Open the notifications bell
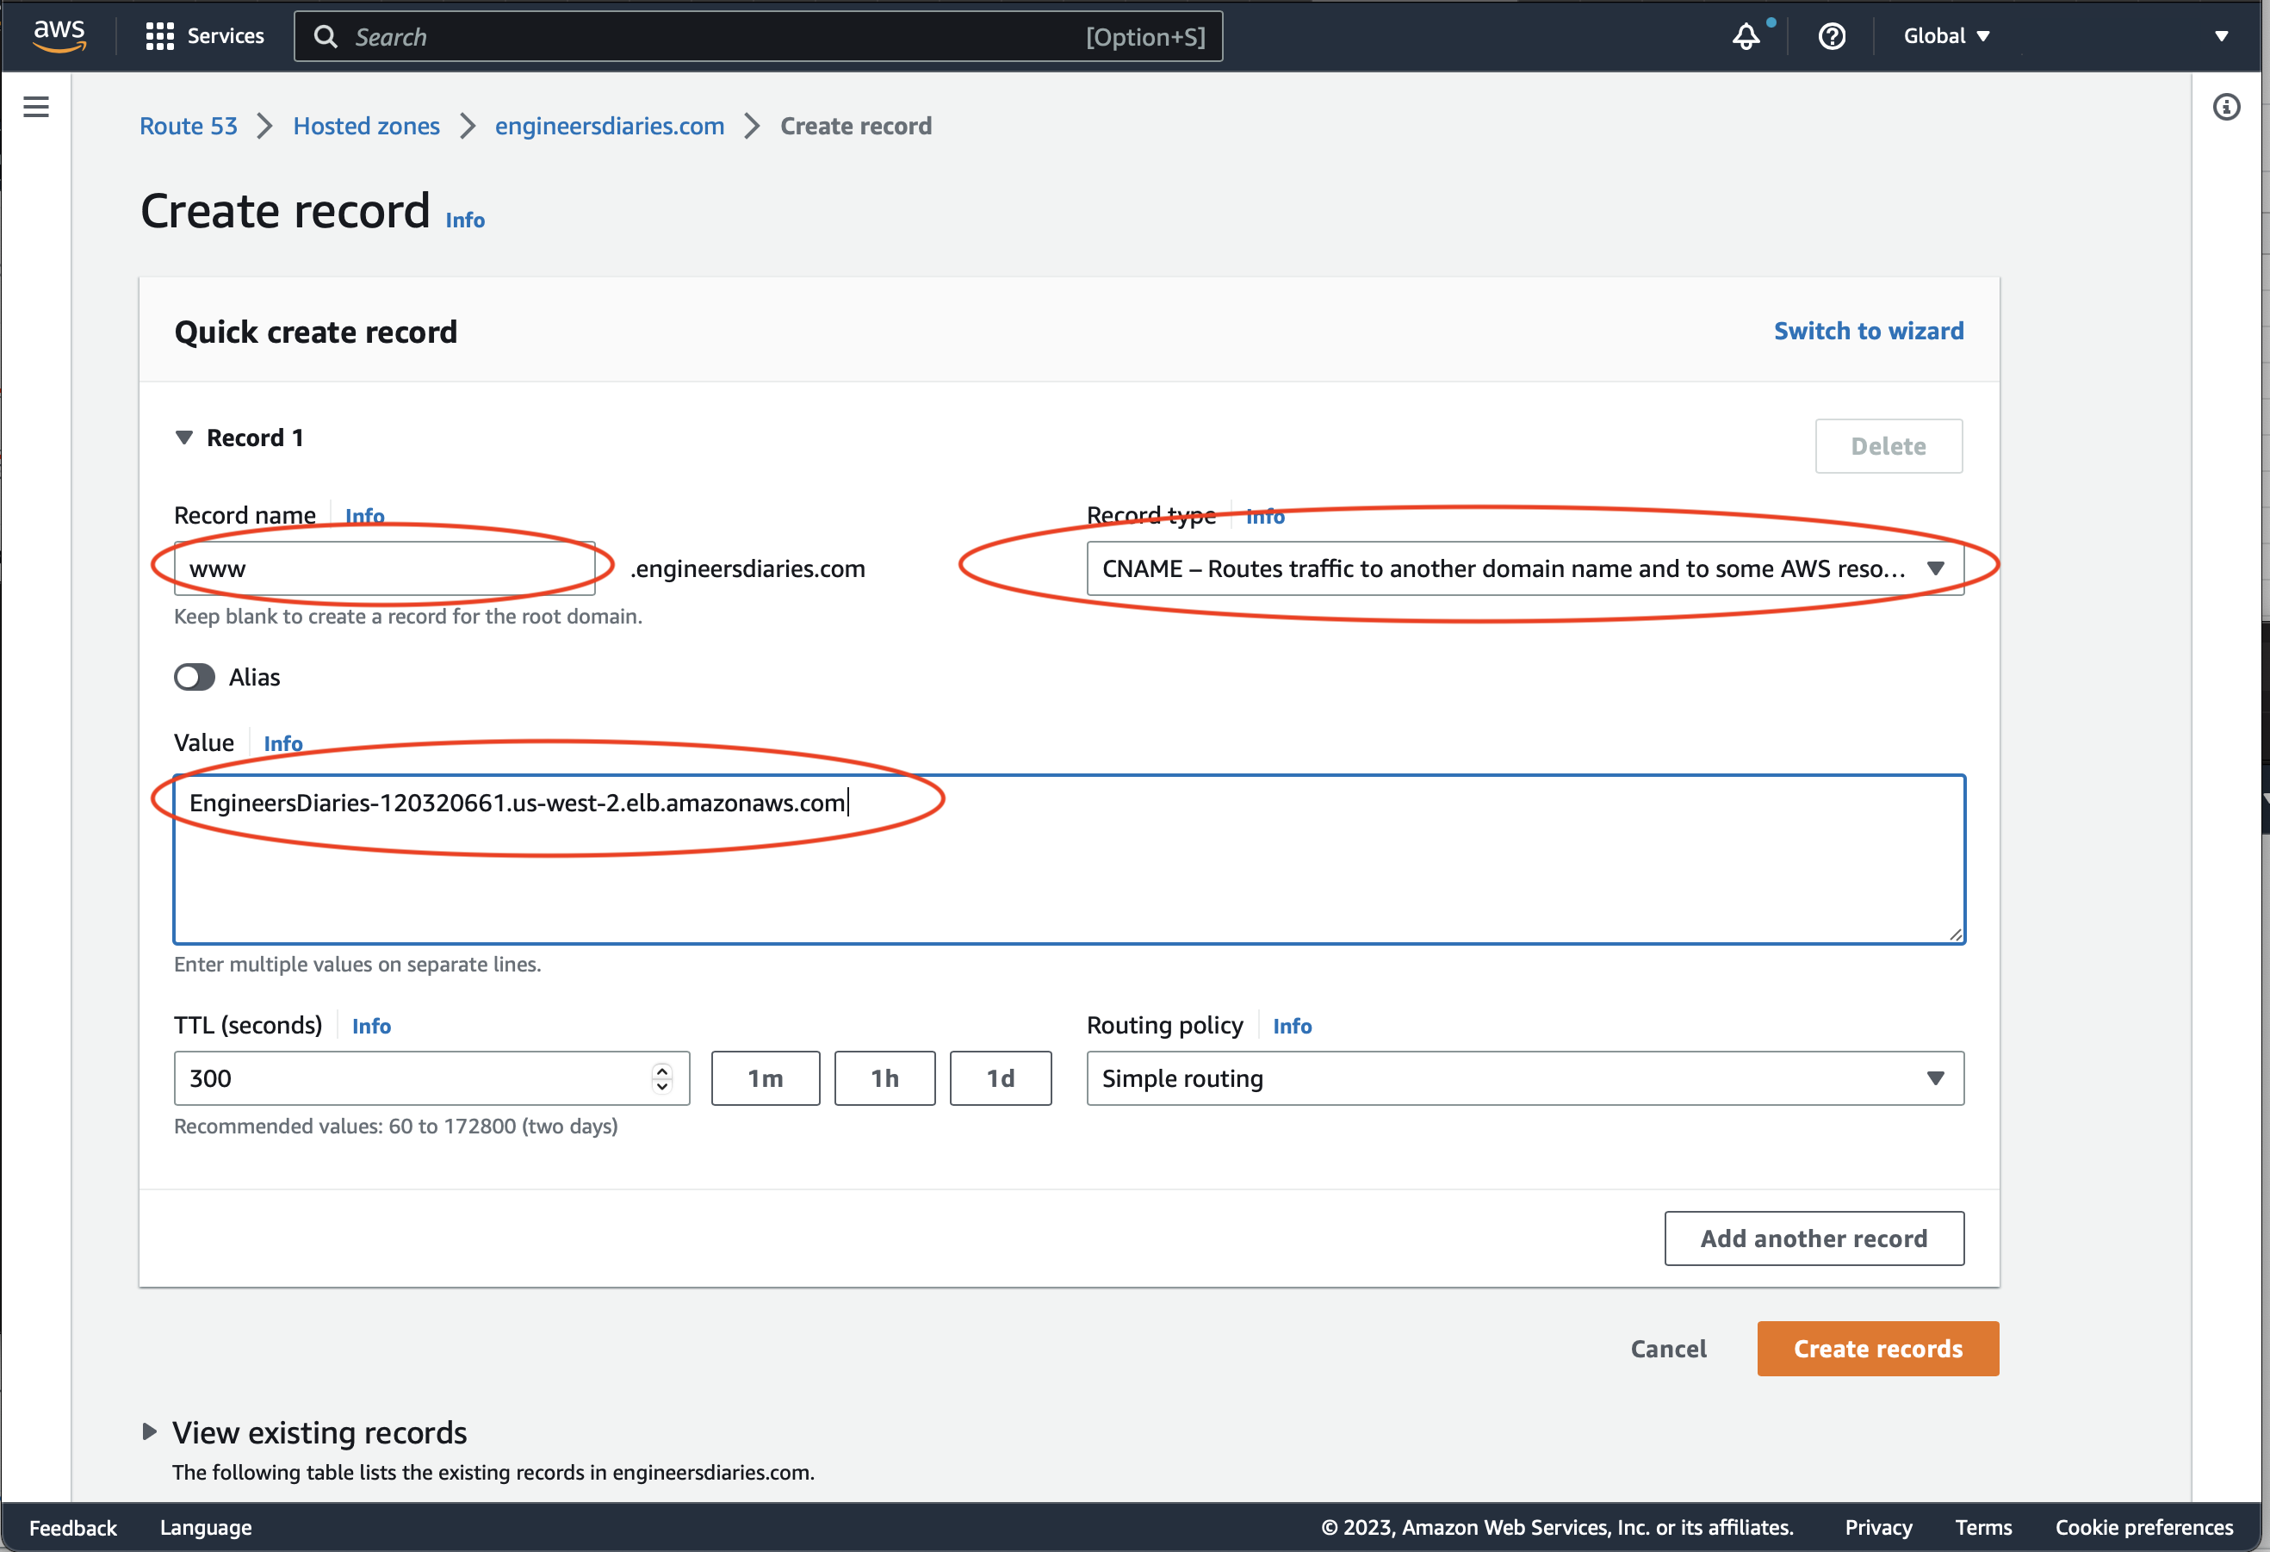2270x1552 pixels. (1746, 36)
